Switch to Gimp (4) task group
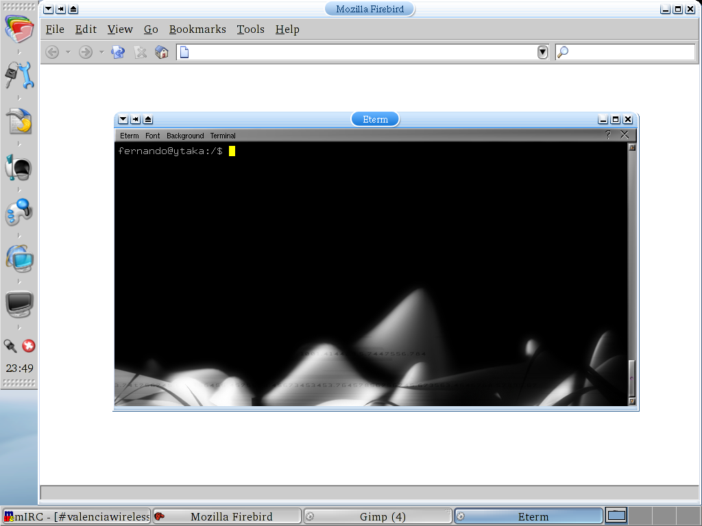This screenshot has width=702, height=526. pos(378,516)
